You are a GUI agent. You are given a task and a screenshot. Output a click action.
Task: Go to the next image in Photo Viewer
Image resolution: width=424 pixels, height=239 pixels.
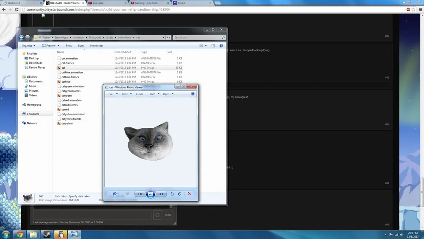pos(161,194)
